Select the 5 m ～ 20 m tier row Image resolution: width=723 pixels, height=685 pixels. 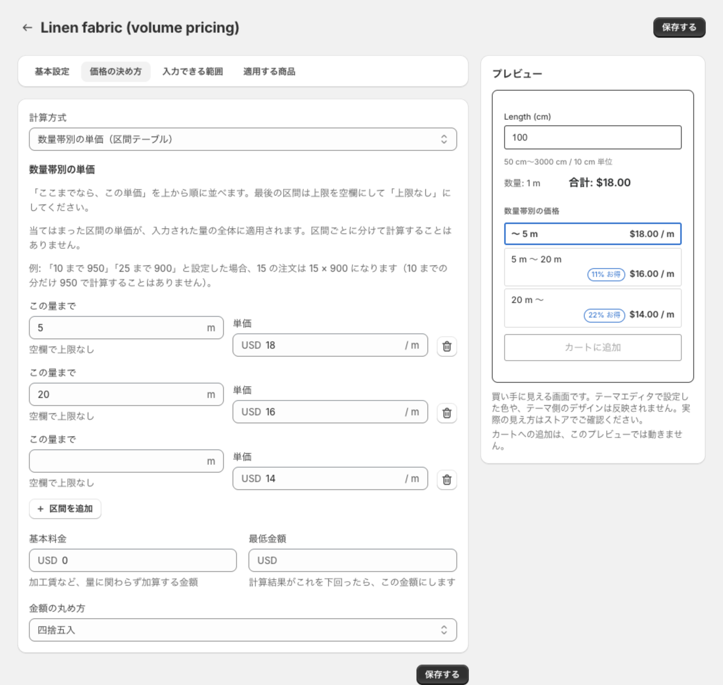[x=592, y=267]
